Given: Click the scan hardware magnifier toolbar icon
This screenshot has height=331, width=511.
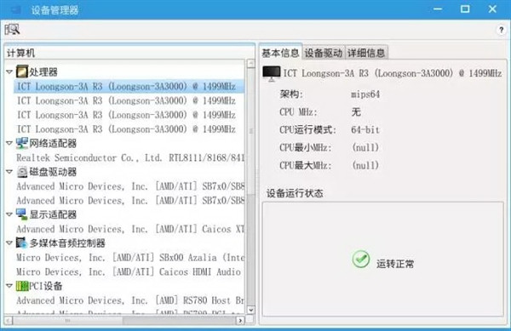Looking at the screenshot, I should tap(12, 30).
